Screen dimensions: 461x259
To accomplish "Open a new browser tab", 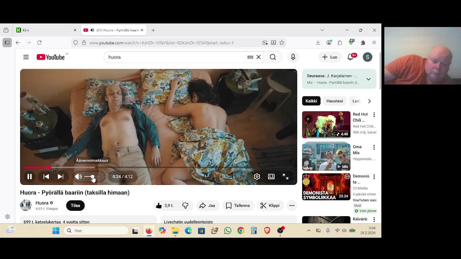I will pyautogui.click(x=153, y=30).
